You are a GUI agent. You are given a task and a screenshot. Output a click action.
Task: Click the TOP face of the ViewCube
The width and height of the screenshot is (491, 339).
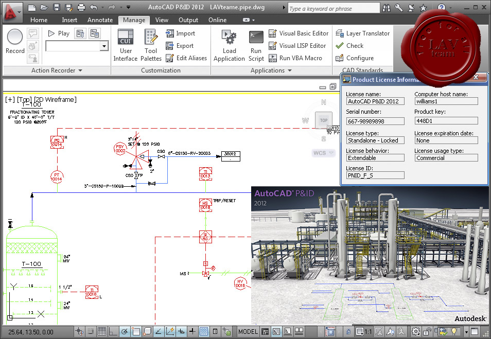[x=323, y=120]
